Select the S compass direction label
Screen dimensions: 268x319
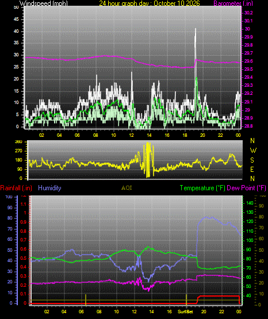click(252, 160)
